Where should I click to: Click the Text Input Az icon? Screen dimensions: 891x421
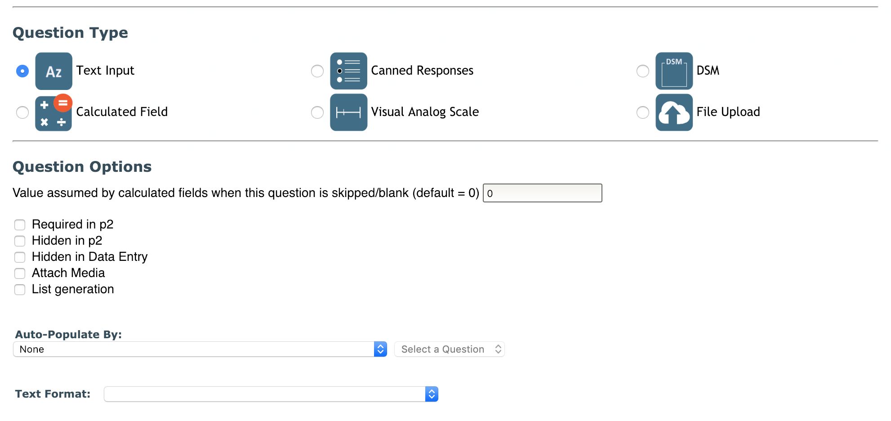pyautogui.click(x=53, y=71)
